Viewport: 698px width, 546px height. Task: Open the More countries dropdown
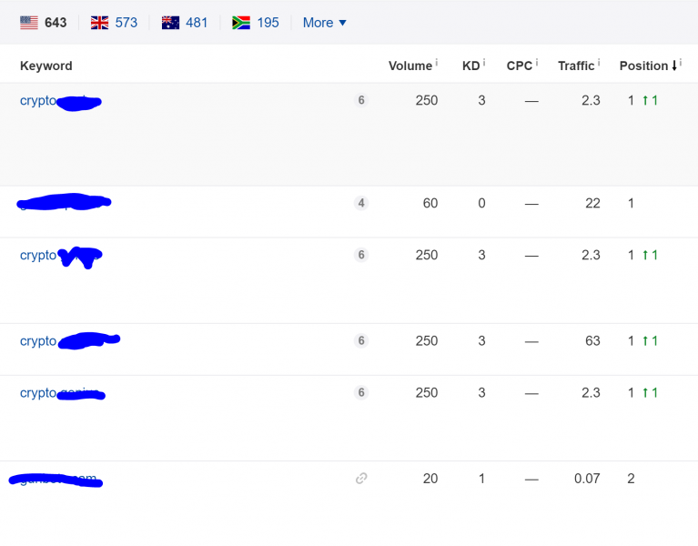[325, 22]
